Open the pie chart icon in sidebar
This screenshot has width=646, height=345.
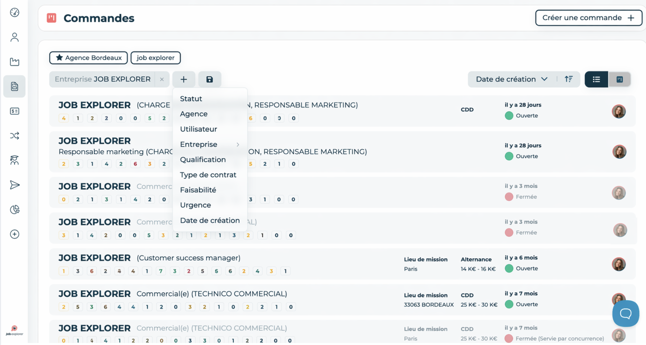pyautogui.click(x=15, y=209)
